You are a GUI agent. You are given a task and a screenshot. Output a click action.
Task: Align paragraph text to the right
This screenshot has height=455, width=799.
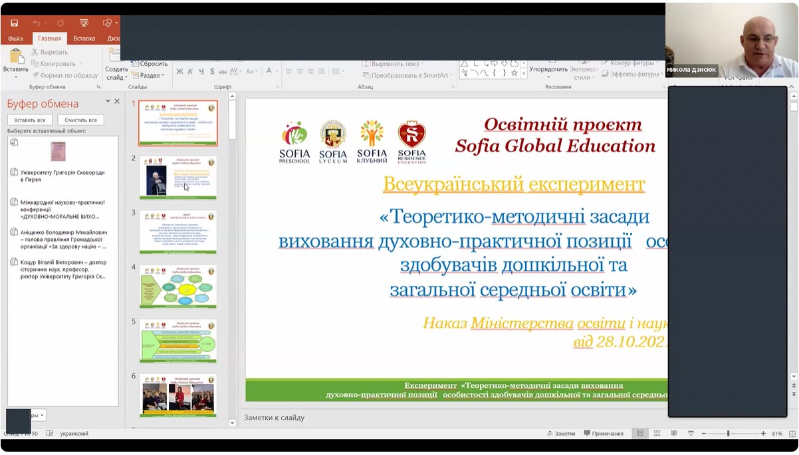[x=310, y=71]
